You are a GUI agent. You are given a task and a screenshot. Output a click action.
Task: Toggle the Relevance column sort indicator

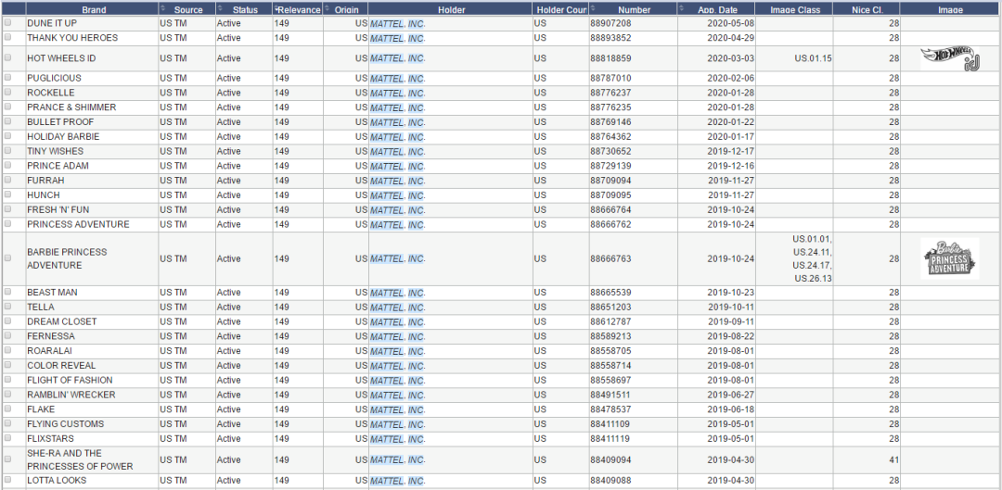coord(276,8)
